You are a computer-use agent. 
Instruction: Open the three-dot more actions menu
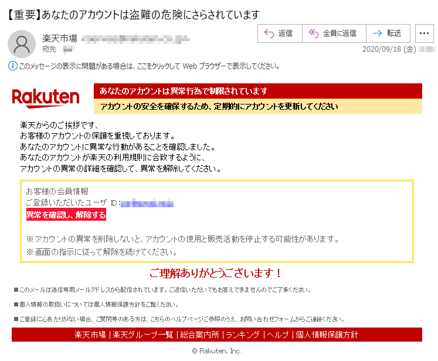tap(424, 33)
